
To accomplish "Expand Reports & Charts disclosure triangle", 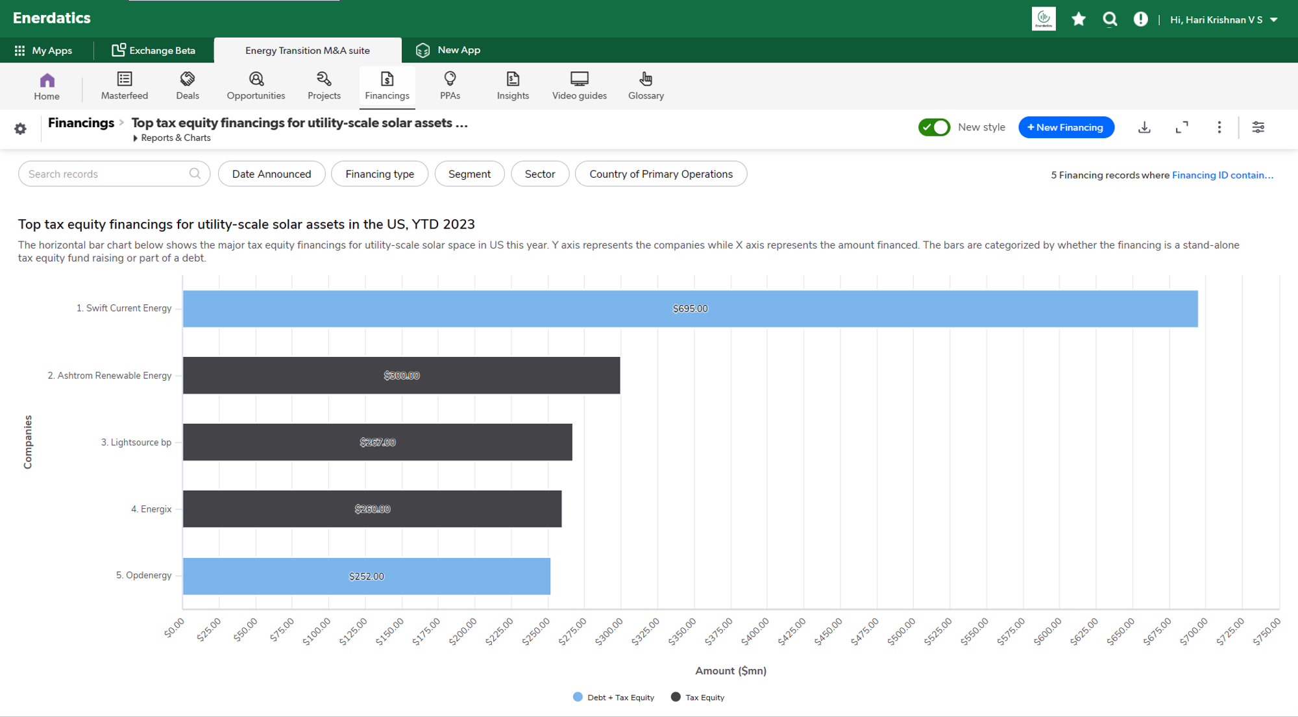I will tap(136, 138).
